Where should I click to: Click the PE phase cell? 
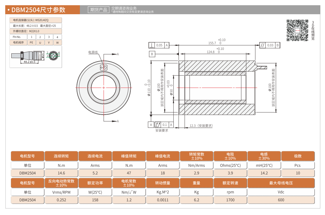[31, 42]
